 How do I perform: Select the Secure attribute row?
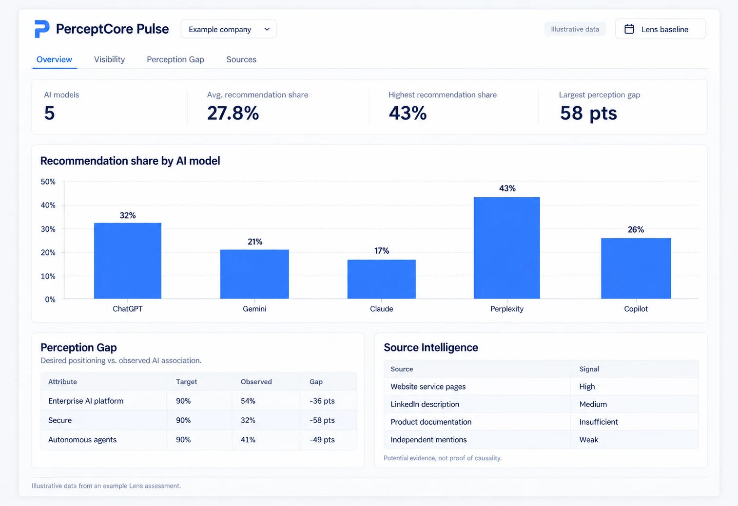coord(199,420)
